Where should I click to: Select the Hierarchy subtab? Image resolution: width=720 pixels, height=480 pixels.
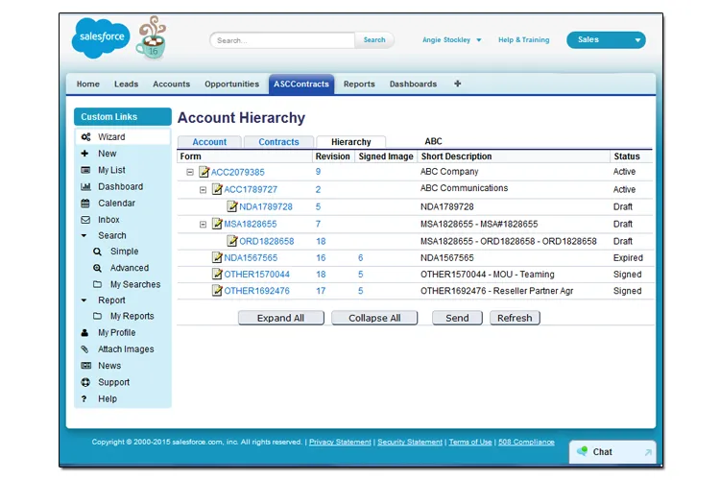(x=351, y=142)
